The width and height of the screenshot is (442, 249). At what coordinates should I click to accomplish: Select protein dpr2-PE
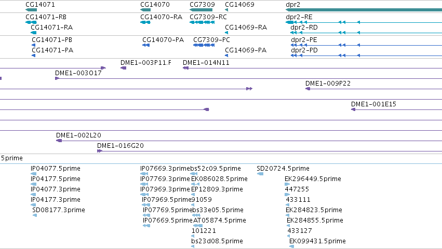click(x=304, y=40)
